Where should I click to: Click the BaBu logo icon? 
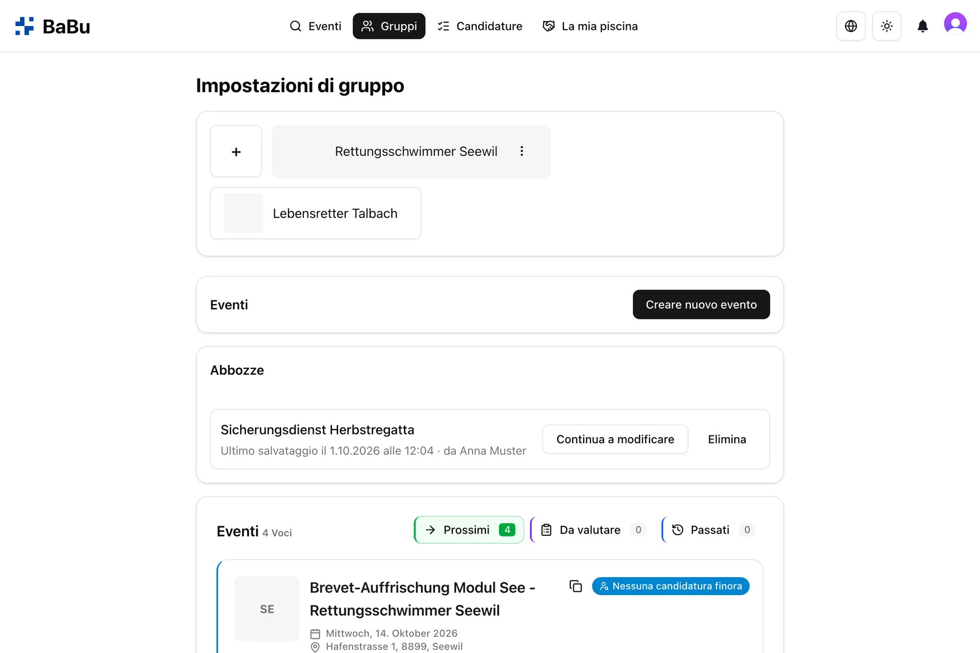[24, 26]
